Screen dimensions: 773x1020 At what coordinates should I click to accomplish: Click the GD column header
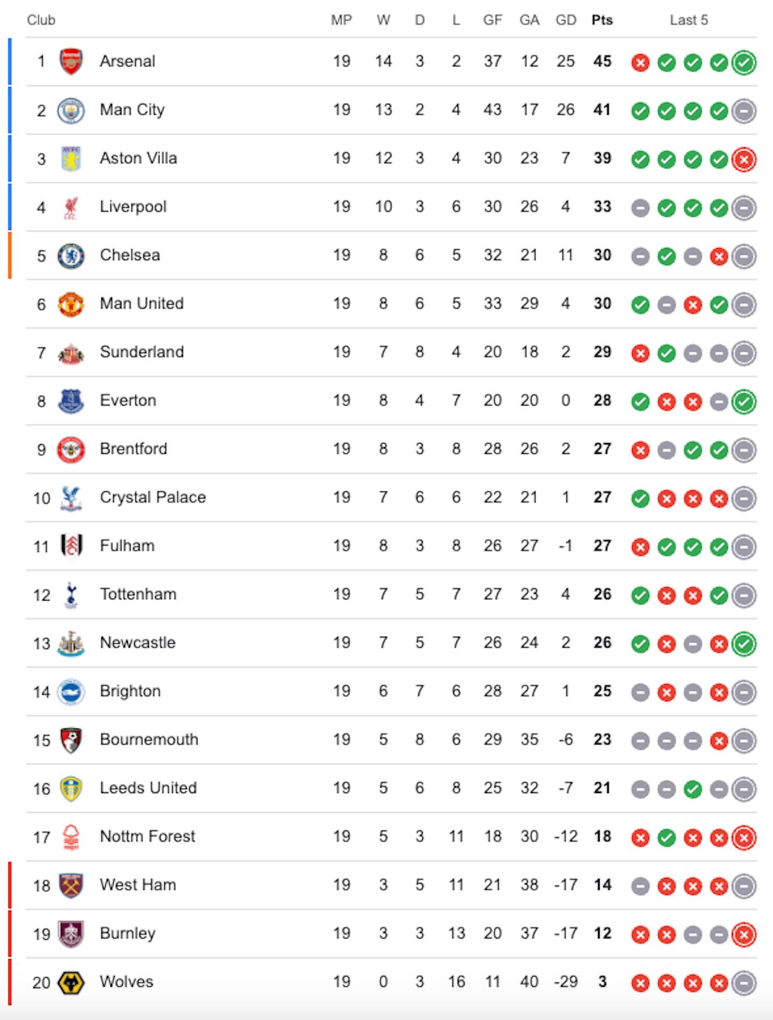pyautogui.click(x=566, y=20)
